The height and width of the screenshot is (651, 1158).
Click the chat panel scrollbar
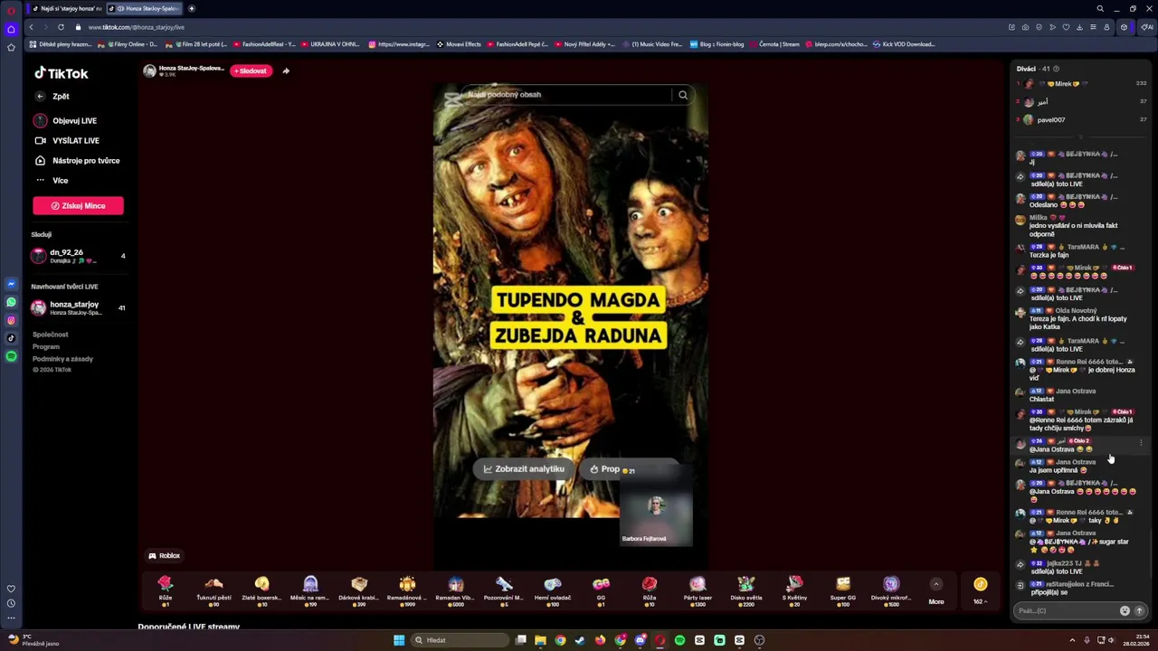pyautogui.click(x=1153, y=552)
